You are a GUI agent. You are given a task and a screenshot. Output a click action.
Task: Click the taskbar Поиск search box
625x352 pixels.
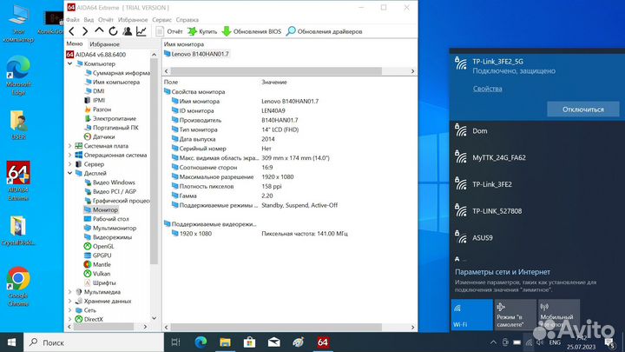tap(94, 342)
